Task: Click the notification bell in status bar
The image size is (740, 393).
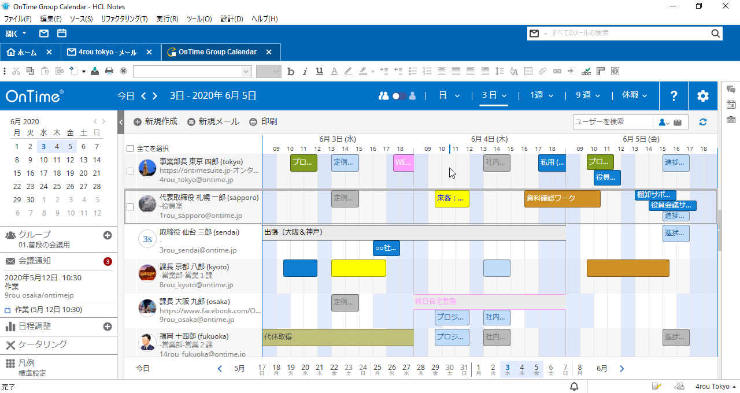Action: point(575,386)
